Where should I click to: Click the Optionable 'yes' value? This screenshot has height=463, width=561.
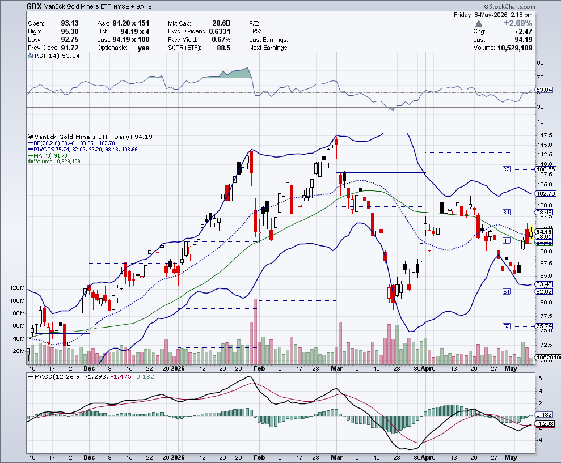point(144,48)
